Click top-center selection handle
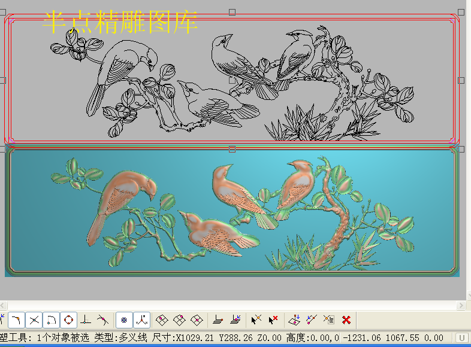 [x=232, y=12]
